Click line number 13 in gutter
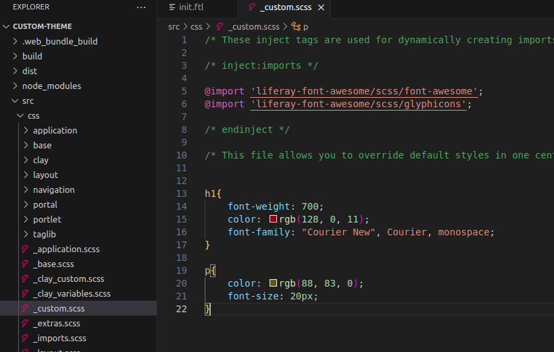 181,194
